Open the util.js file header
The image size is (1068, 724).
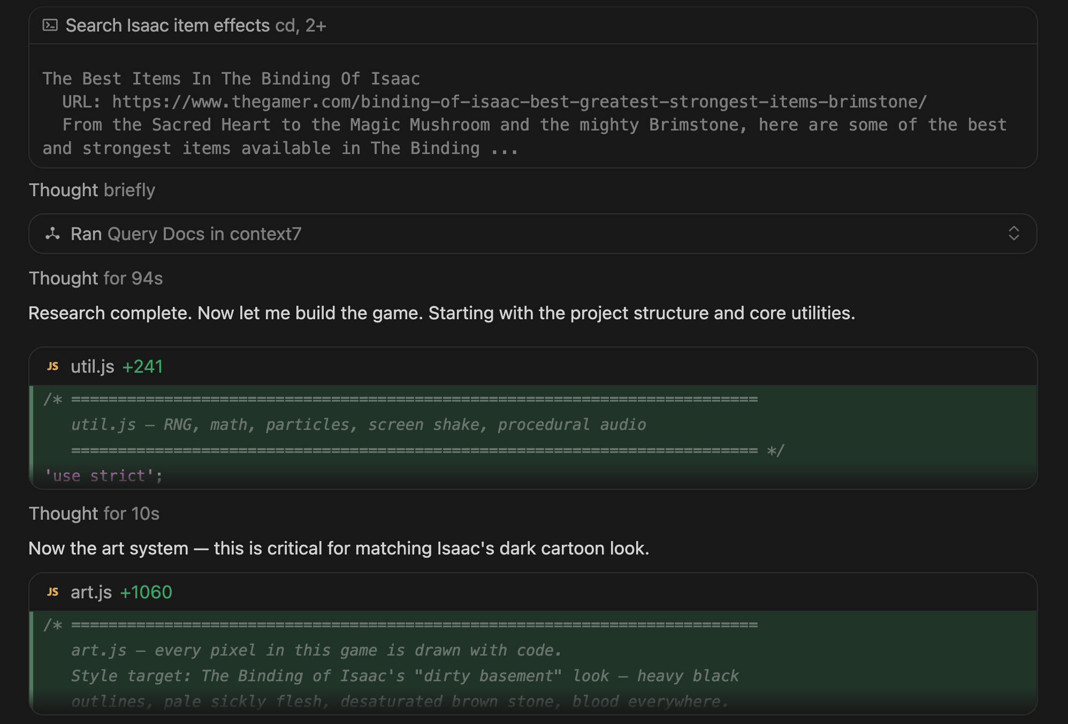pos(533,366)
